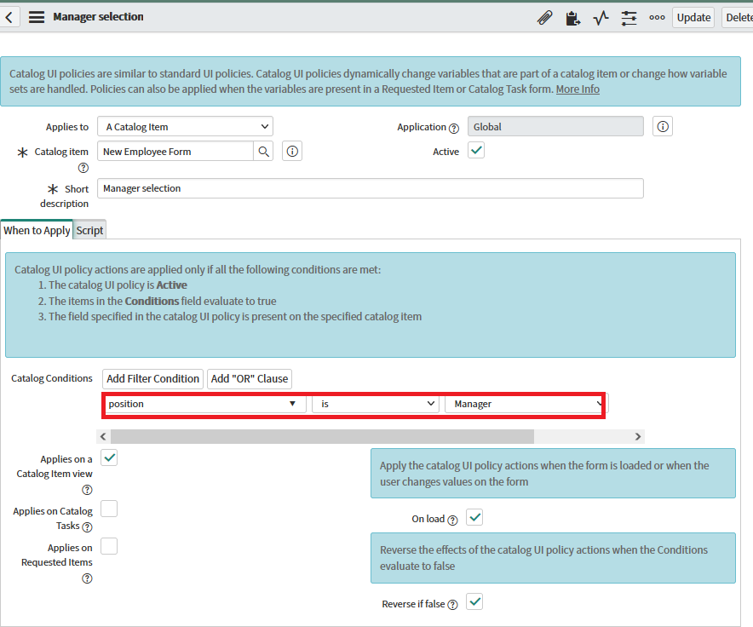The image size is (753, 627).
Task: Go back using the left chevron icon
Action: pyautogui.click(x=9, y=17)
